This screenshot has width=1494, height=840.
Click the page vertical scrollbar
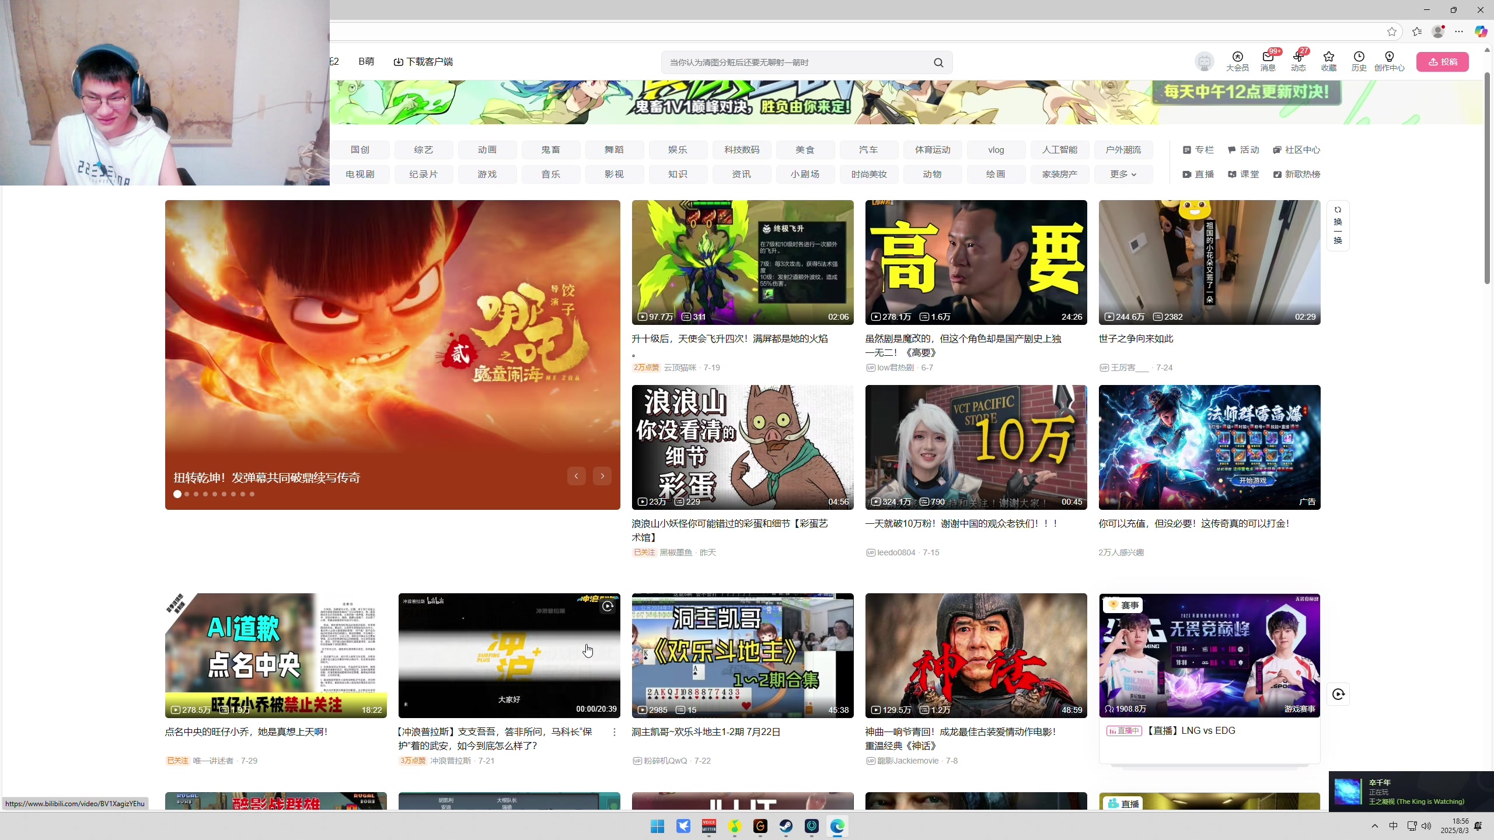coord(1487,178)
